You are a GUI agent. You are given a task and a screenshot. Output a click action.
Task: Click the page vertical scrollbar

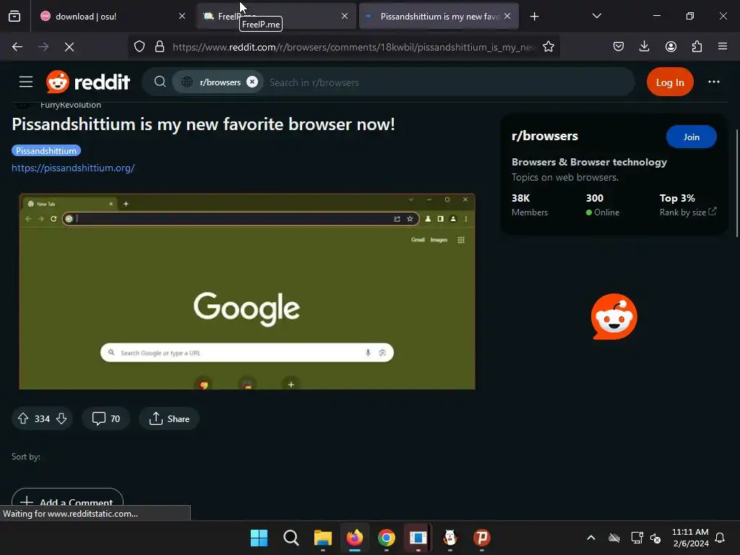736,183
